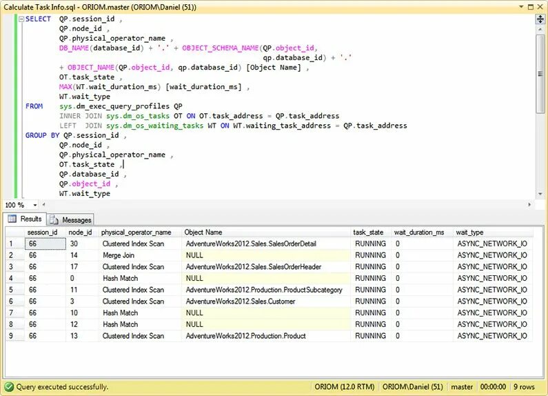Viewport: 548px width, 396px height.
Task: Click the editor scroll up arrow
Action: pyautogui.click(x=540, y=30)
